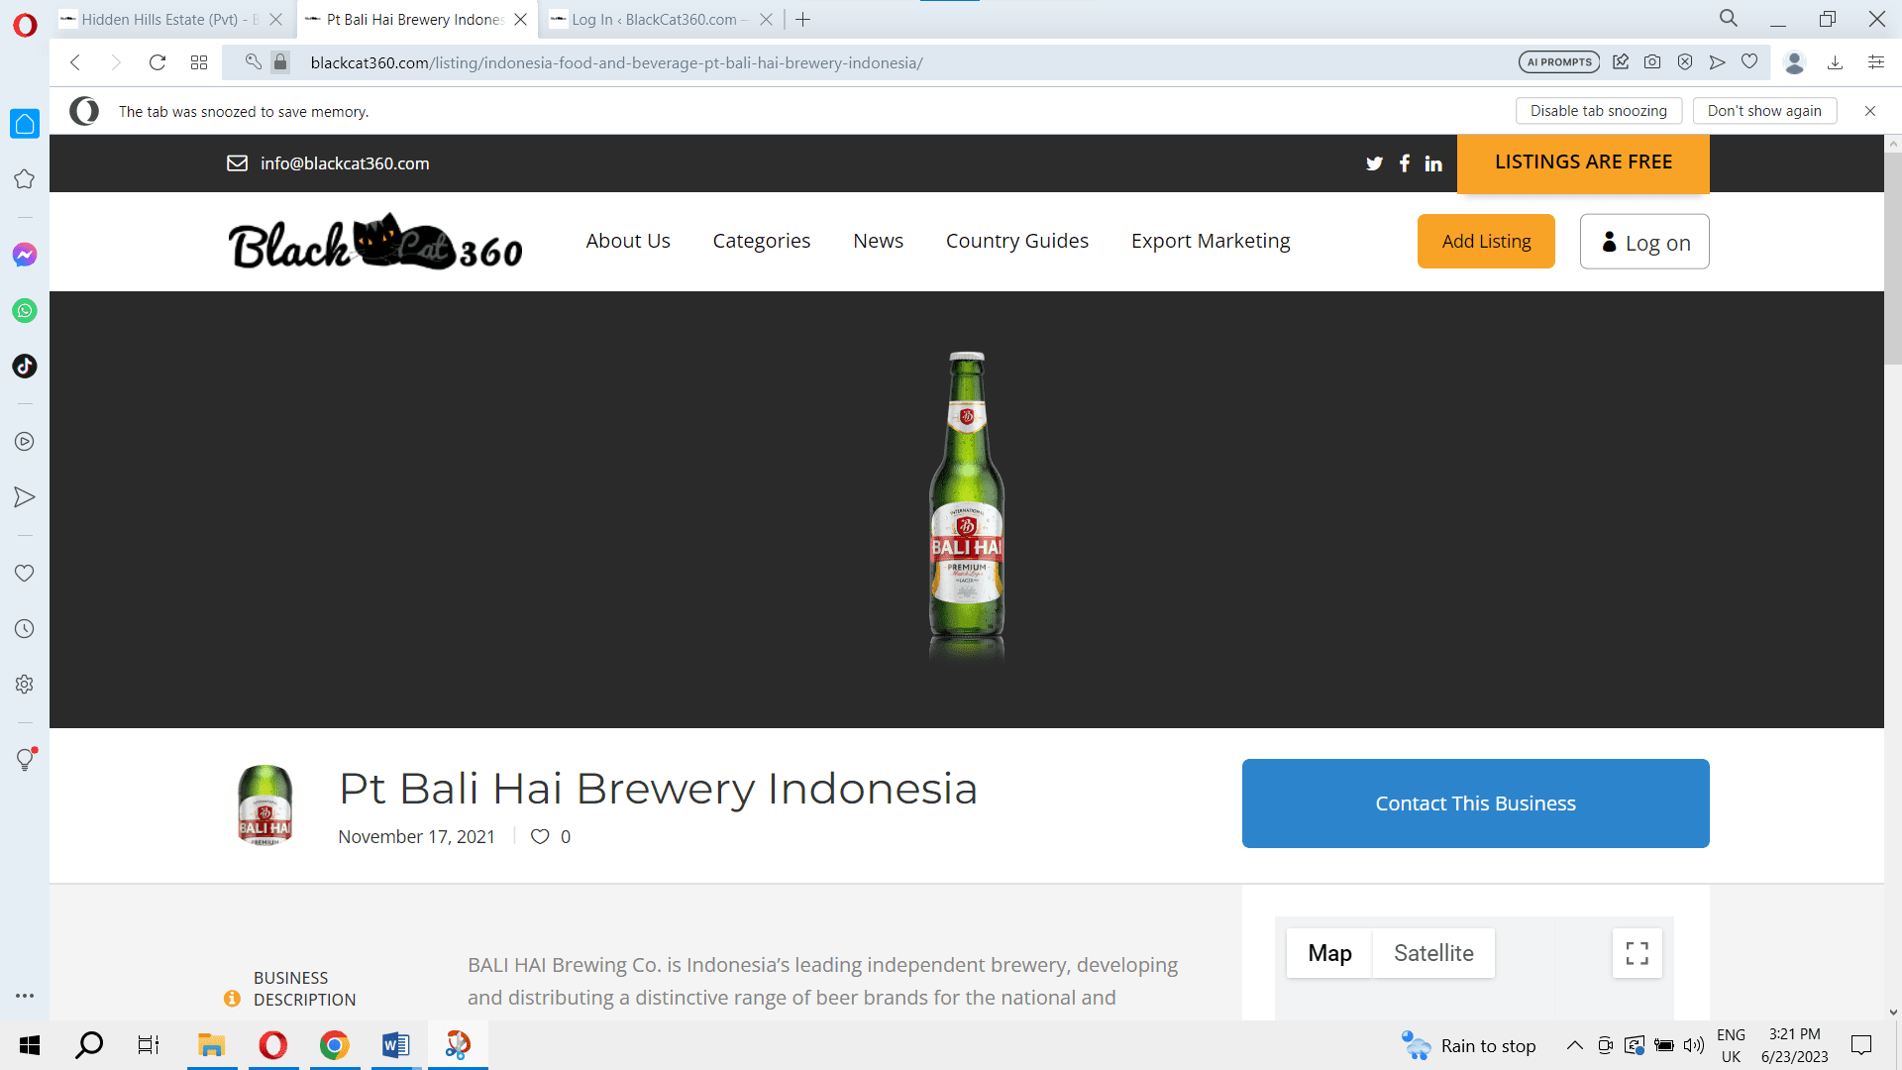Visit BlackCat360 Twitter page

1374,163
